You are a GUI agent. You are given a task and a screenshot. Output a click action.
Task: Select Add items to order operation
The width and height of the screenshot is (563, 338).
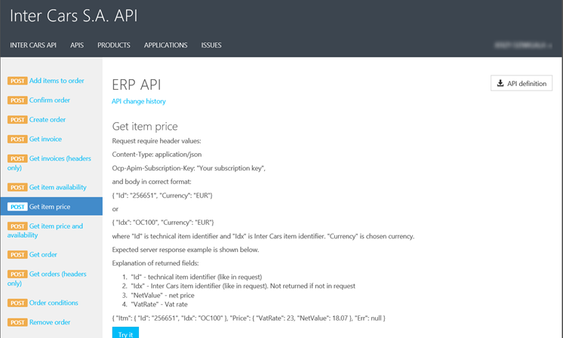[57, 81]
